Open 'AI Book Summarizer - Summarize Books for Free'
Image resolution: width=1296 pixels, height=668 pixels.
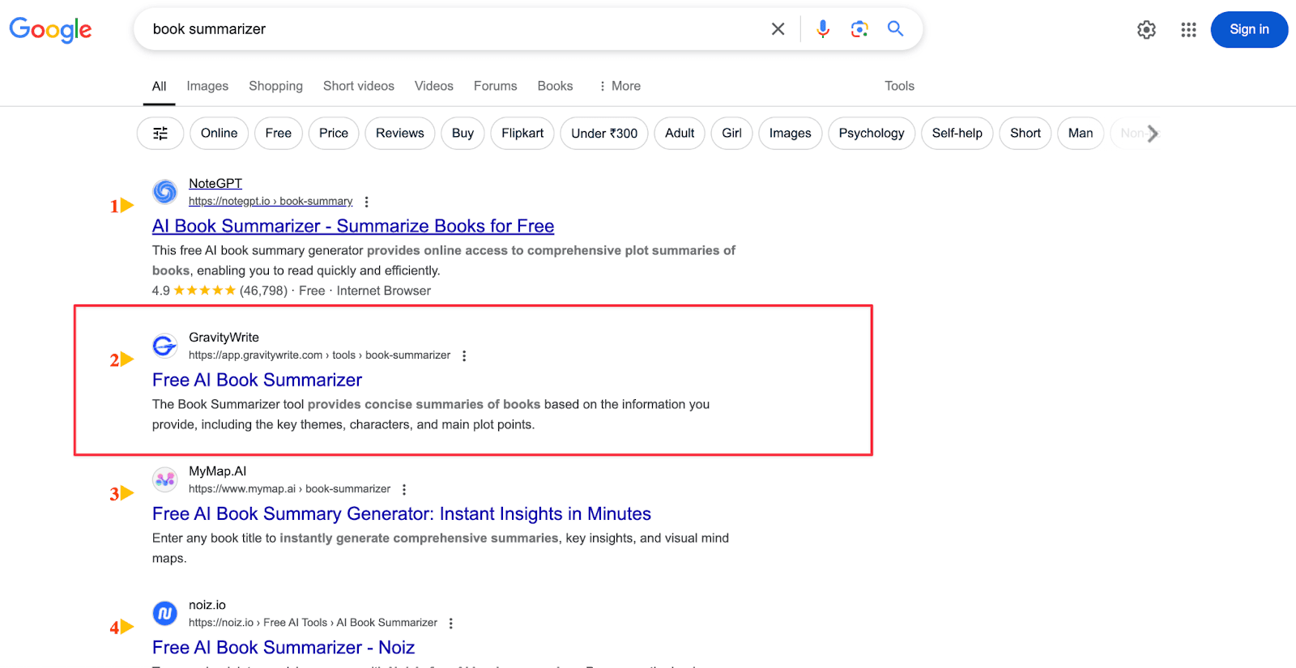click(x=353, y=226)
